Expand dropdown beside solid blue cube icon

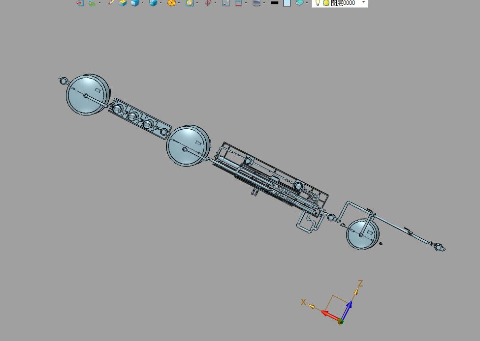coord(142,3)
